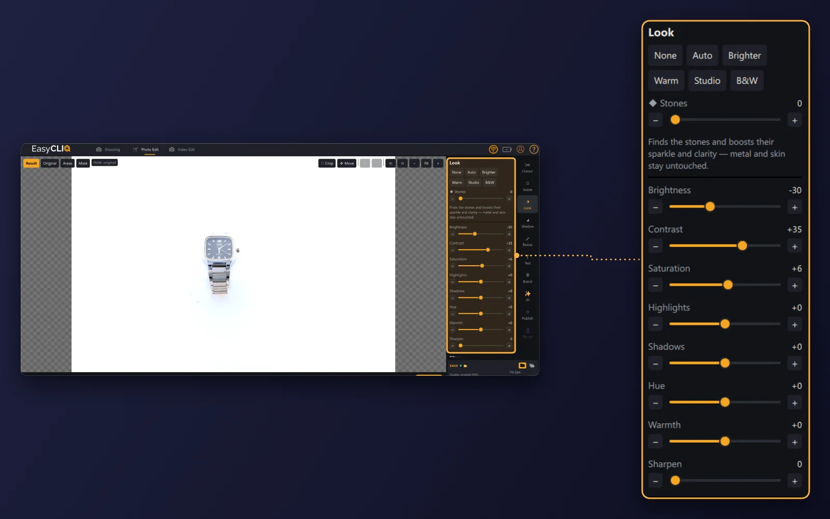The image size is (830, 519).
Task: Switch to the Photo Edit tab
Action: coord(146,149)
